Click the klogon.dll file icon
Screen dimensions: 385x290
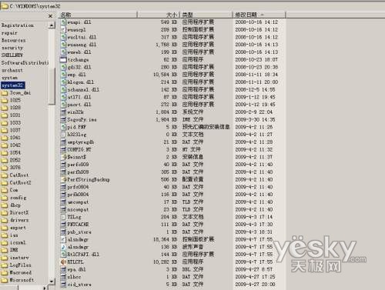(63, 82)
